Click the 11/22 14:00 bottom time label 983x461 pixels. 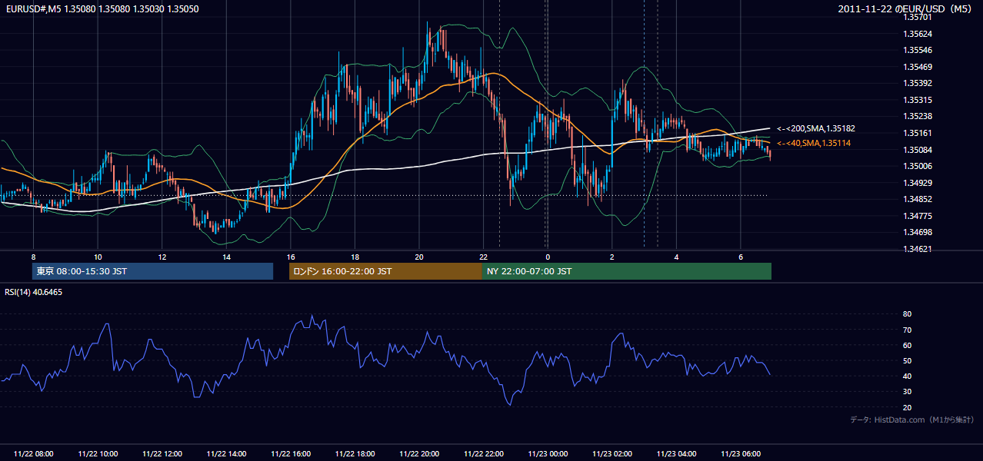click(226, 454)
